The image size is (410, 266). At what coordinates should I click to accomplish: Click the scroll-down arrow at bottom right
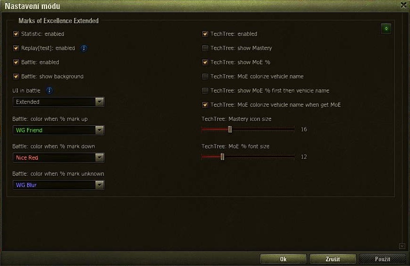click(x=402, y=246)
